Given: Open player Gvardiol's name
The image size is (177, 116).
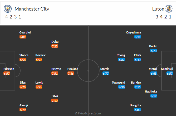Looking at the screenshot, I should click(25, 32).
